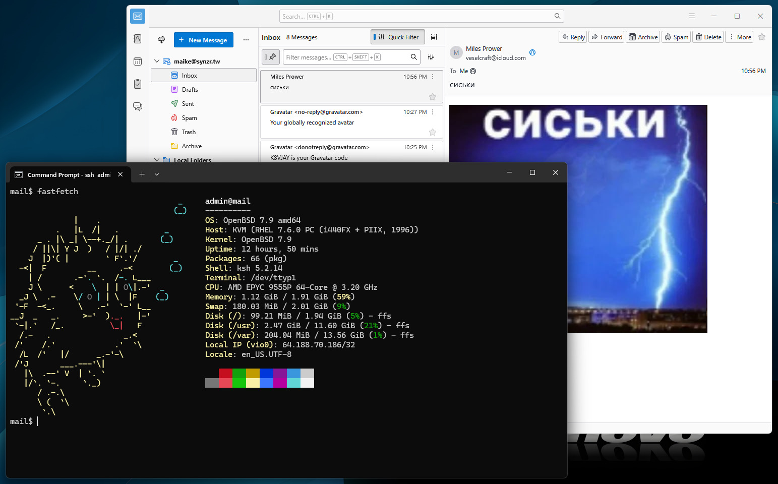Open the Archive folder
Screen dimensions: 778x484
pos(204,146)
